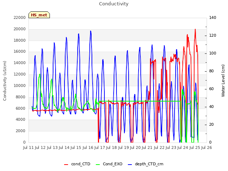Click the Water Level (cm) axis label
Screen dimensions: 228x171
(223, 81)
